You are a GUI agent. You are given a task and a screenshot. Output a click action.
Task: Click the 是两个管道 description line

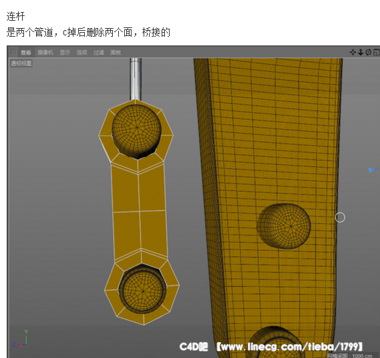click(88, 32)
